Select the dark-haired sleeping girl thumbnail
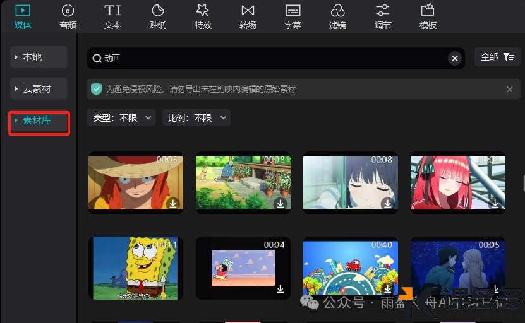This screenshot has height=323, width=525. [x=351, y=182]
